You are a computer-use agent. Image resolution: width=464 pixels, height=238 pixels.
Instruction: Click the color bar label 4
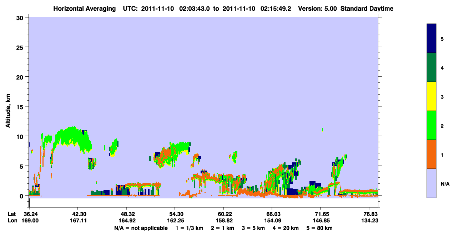[x=442, y=67]
